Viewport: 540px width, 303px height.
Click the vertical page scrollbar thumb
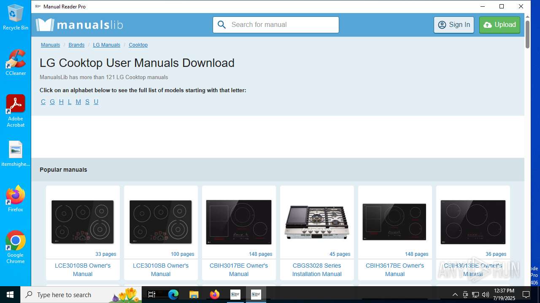pyautogui.click(x=527, y=34)
